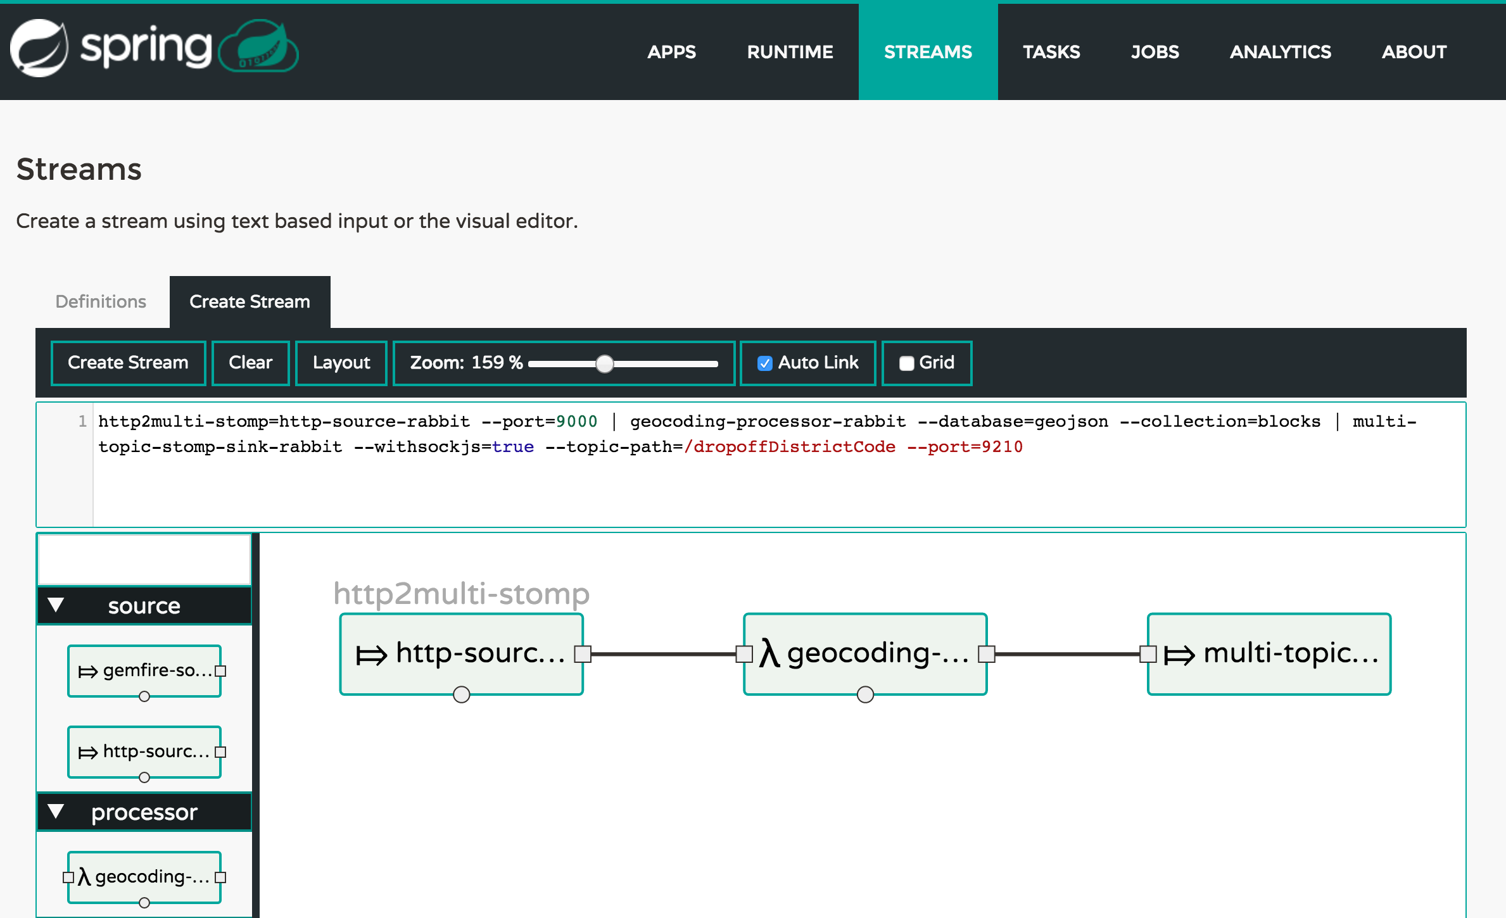Click the Create Stream button

(x=127, y=361)
